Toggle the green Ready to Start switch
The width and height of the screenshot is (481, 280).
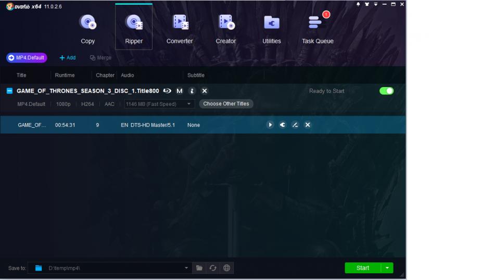pos(386,91)
